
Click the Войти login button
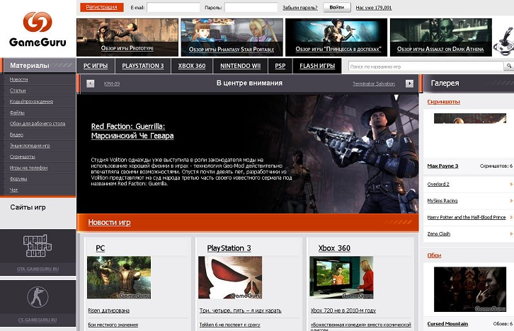(x=337, y=7)
